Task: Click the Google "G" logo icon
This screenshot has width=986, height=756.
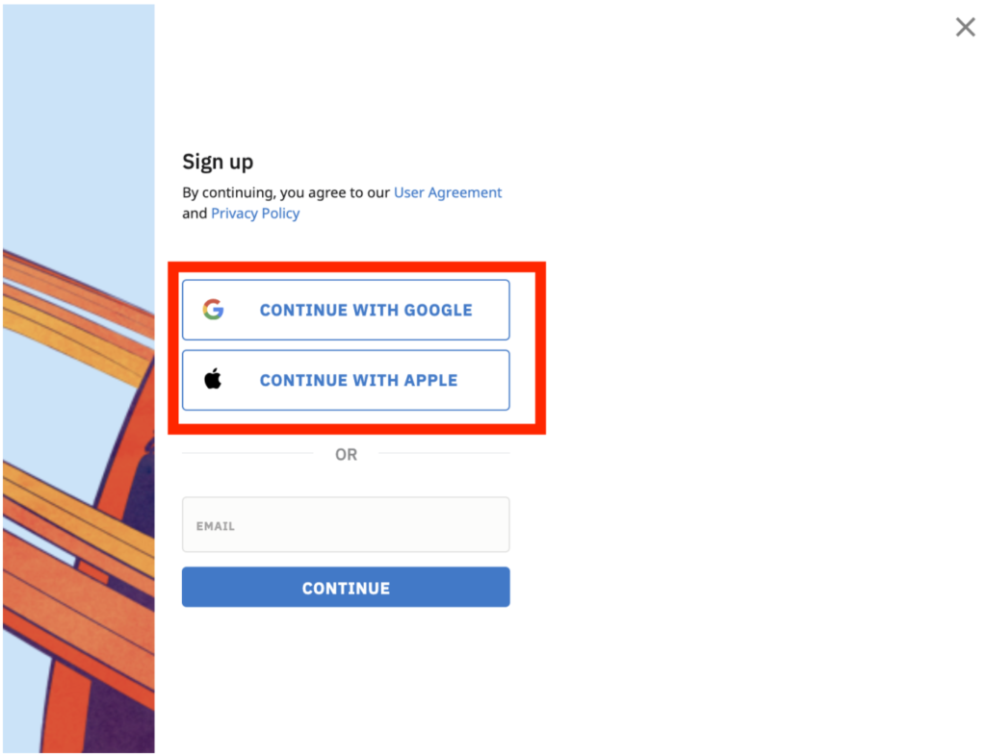Action: pos(213,310)
